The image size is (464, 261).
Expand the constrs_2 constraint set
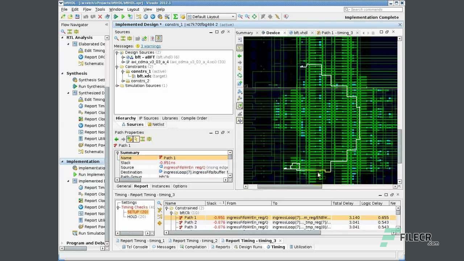[x=123, y=81]
